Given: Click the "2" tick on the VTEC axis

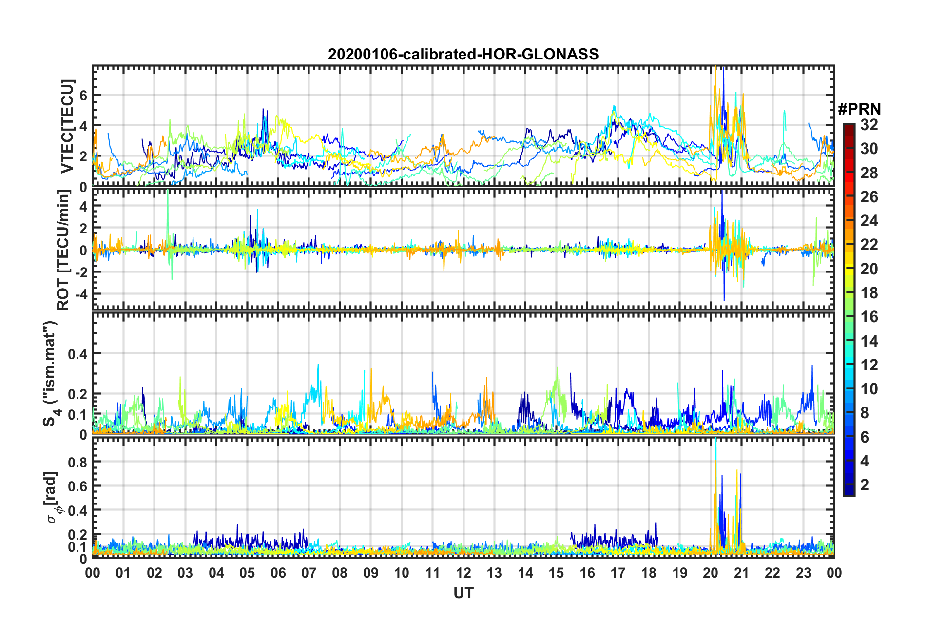Looking at the screenshot, I should [83, 157].
